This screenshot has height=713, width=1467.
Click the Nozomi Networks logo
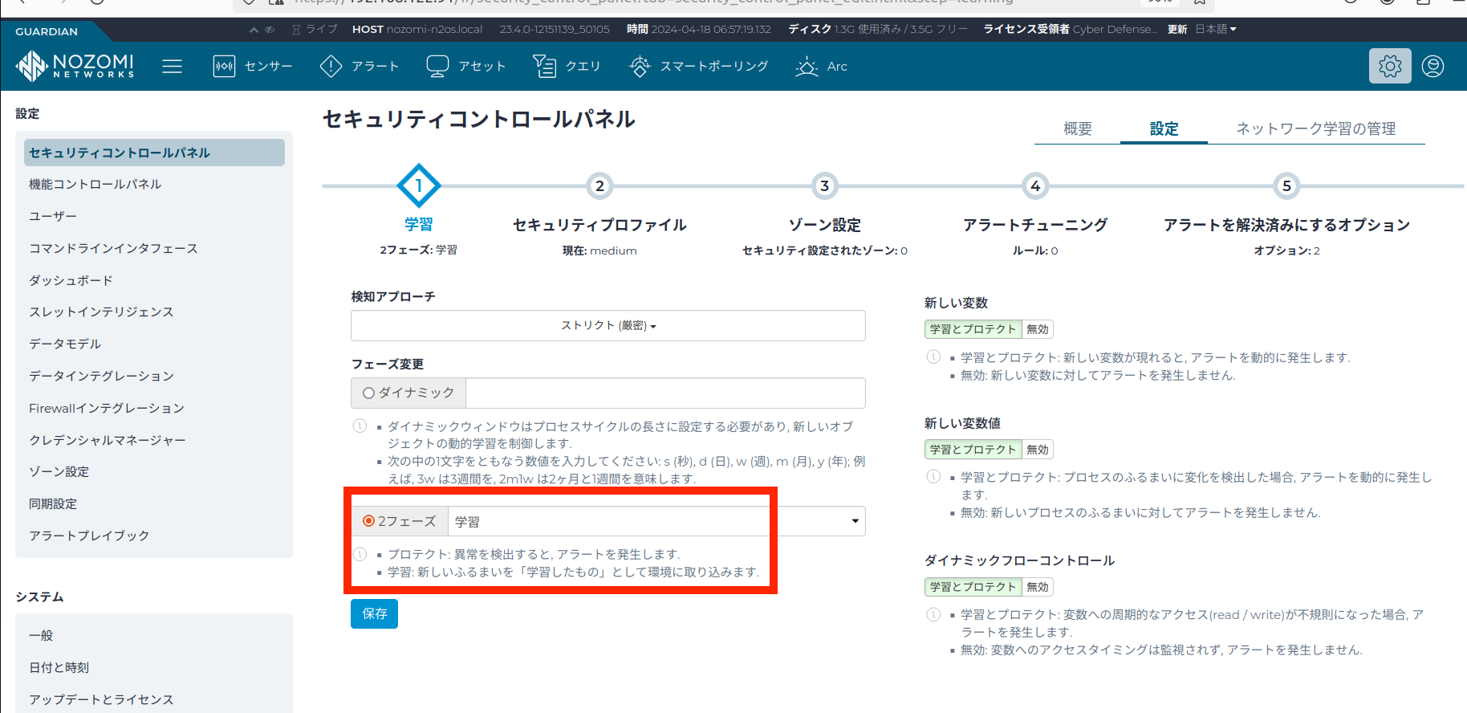point(75,66)
